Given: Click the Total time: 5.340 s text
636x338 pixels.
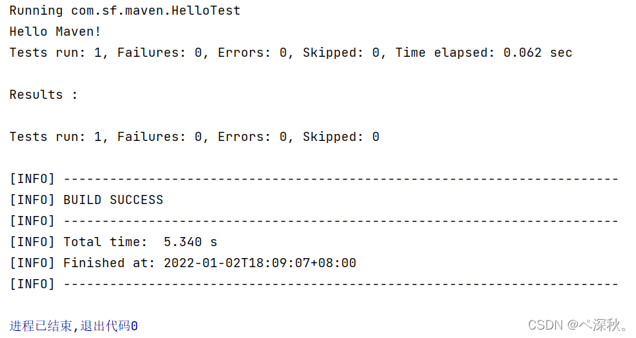Looking at the screenshot, I should click(140, 242).
